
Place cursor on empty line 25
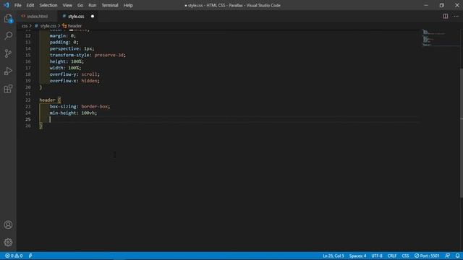(229, 119)
